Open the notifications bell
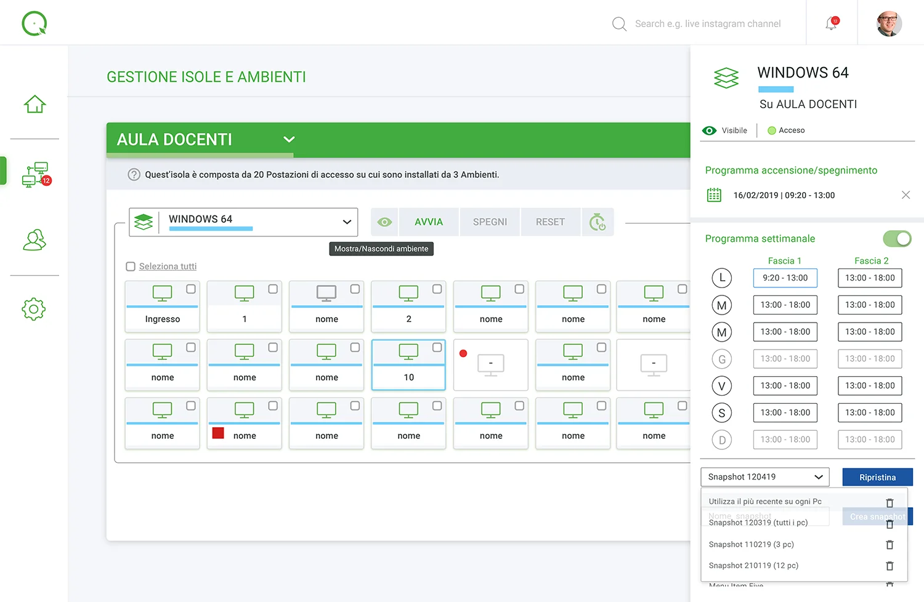The width and height of the screenshot is (924, 602). pos(832,23)
